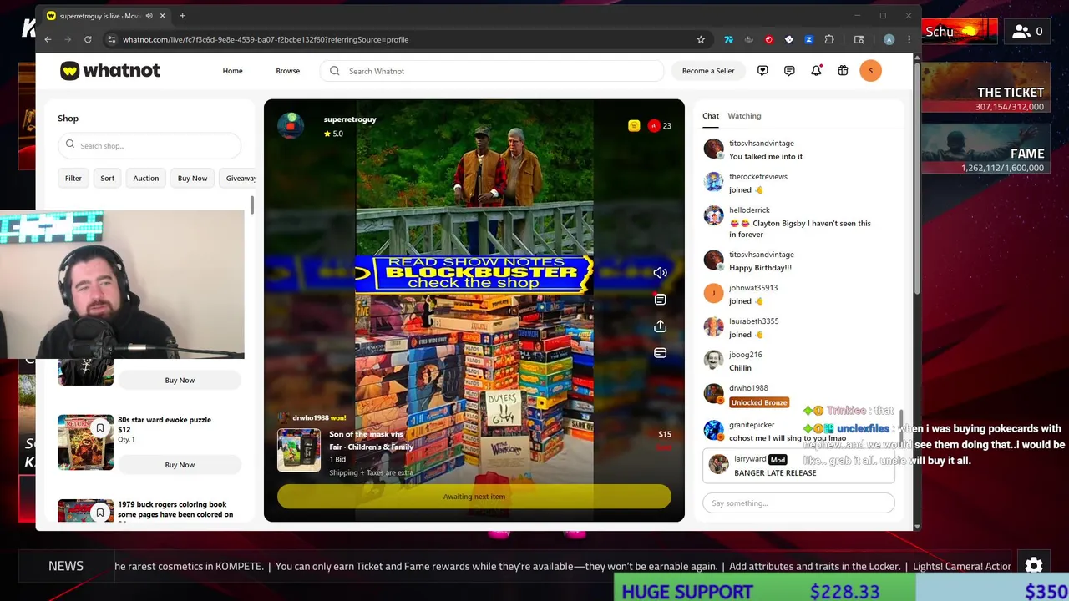Open the messages icon in Whatnot header
The image size is (1069, 601).
789,71
